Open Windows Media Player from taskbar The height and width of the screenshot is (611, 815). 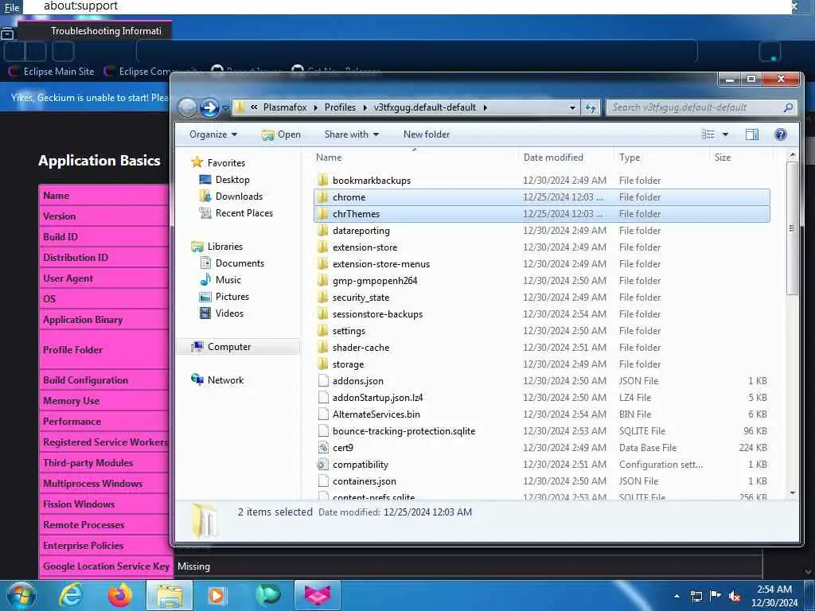click(216, 595)
